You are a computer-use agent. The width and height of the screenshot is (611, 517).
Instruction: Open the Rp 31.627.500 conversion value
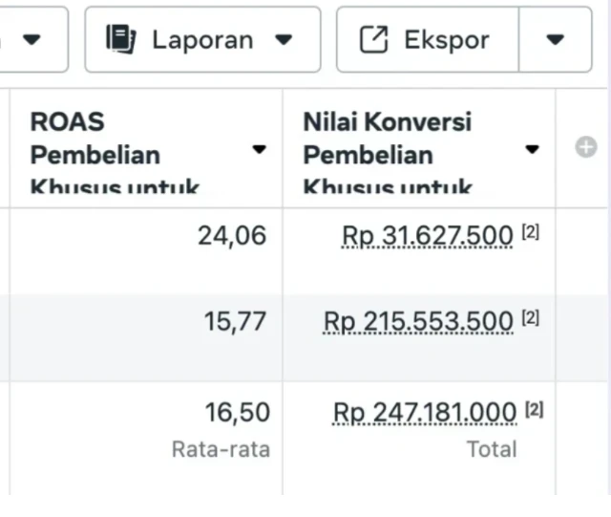point(427,235)
